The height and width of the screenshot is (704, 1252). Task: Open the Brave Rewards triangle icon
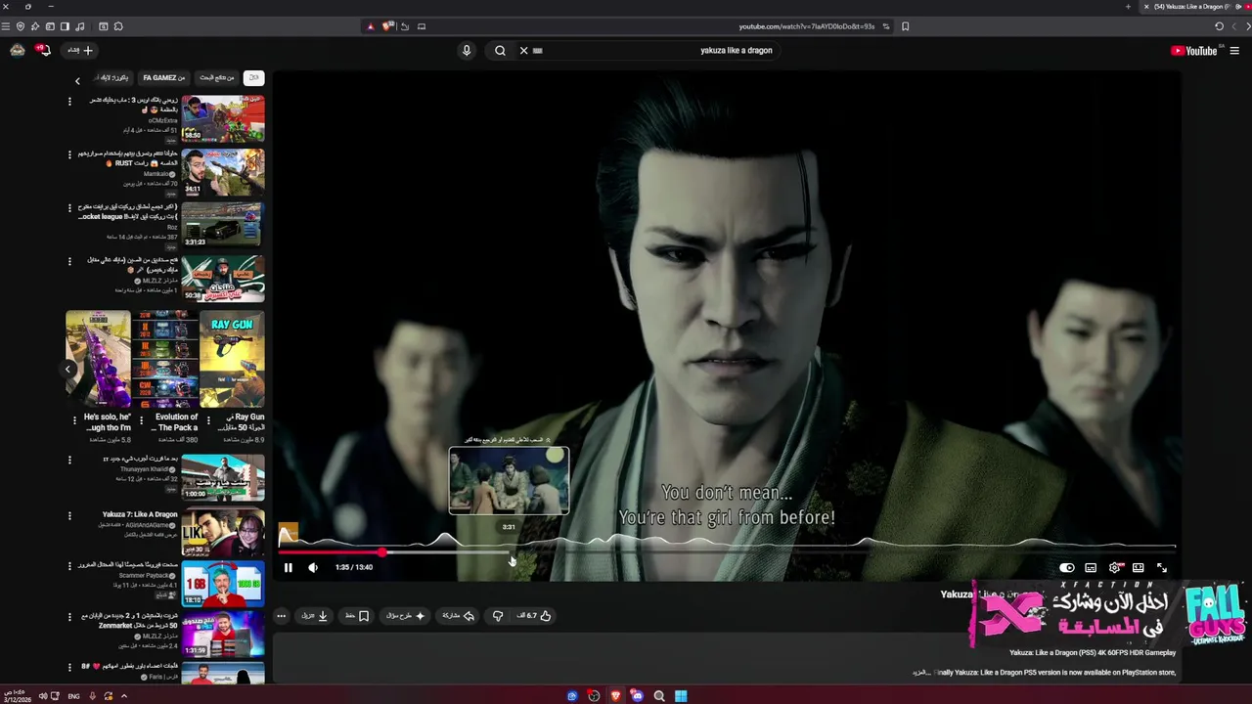(370, 26)
